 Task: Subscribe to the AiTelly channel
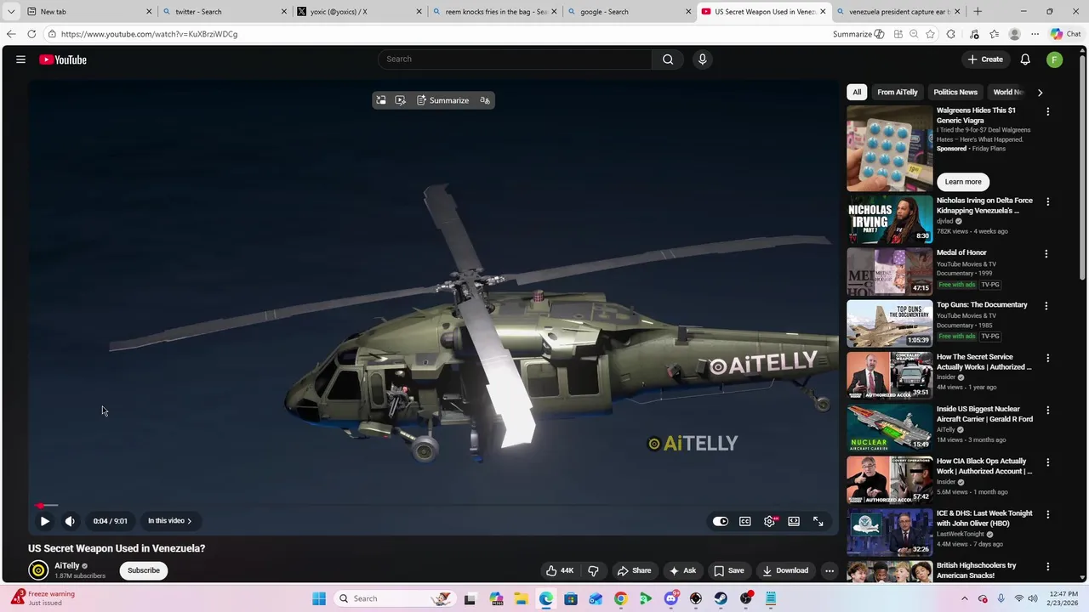tap(144, 570)
